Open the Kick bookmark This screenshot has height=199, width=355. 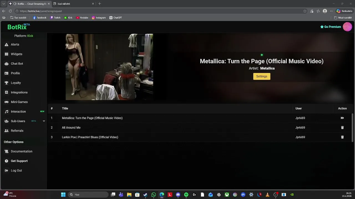coord(68,18)
